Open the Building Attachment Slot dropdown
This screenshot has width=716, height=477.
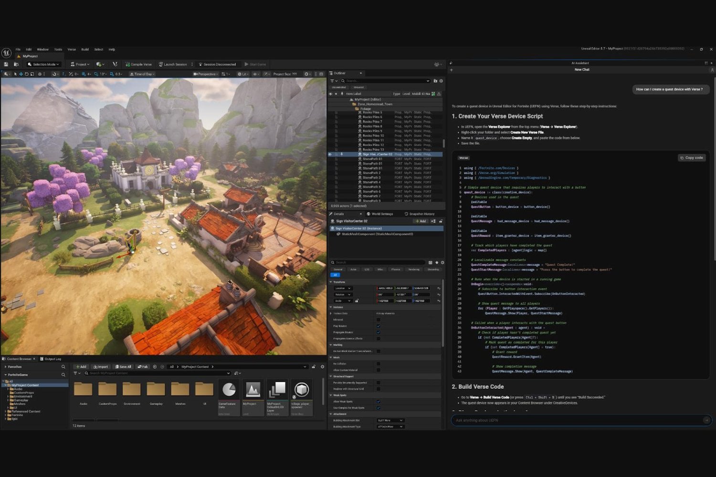[x=390, y=420]
